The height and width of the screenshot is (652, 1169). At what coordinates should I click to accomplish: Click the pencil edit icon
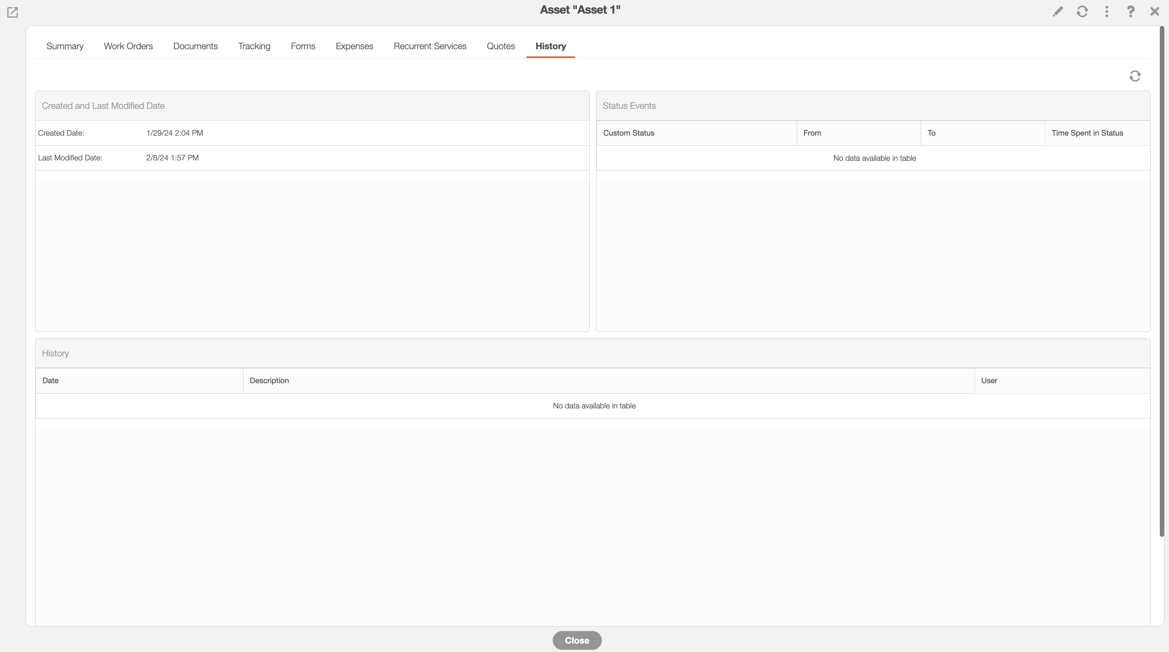[x=1058, y=11]
